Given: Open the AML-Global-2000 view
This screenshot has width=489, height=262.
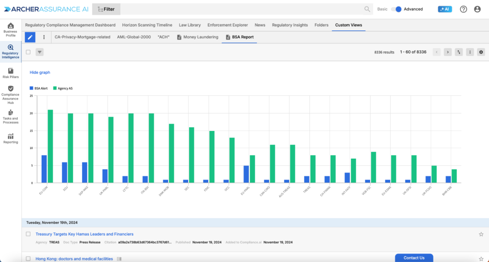Looking at the screenshot, I should pos(134,37).
